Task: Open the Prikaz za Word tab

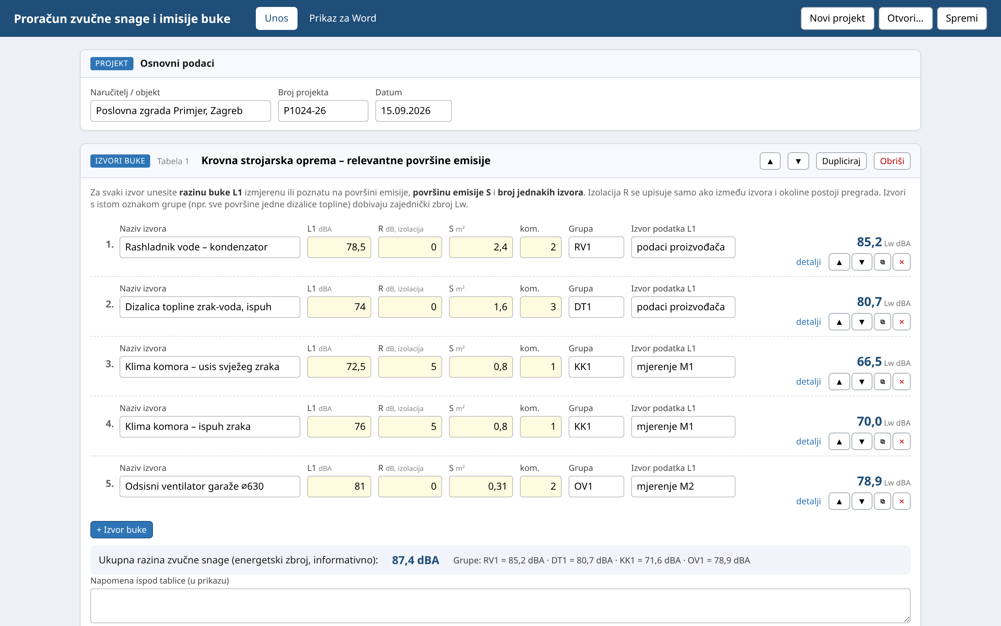Action: 342,18
